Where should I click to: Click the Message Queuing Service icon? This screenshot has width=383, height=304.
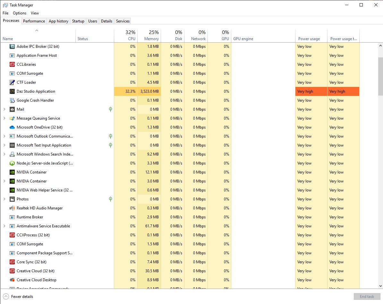tap(12, 118)
